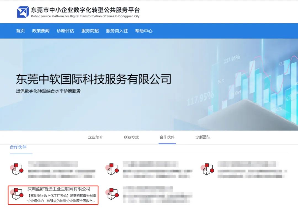Open the 首页 navigation item
The image size is (298, 209).
coord(20,31)
